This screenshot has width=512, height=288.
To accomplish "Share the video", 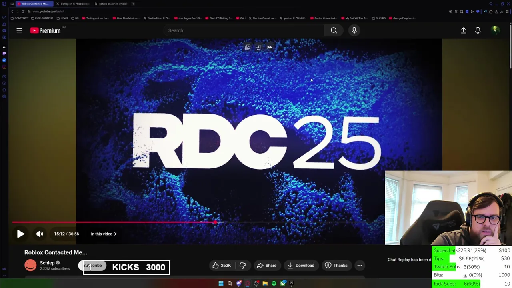I will [266, 266].
